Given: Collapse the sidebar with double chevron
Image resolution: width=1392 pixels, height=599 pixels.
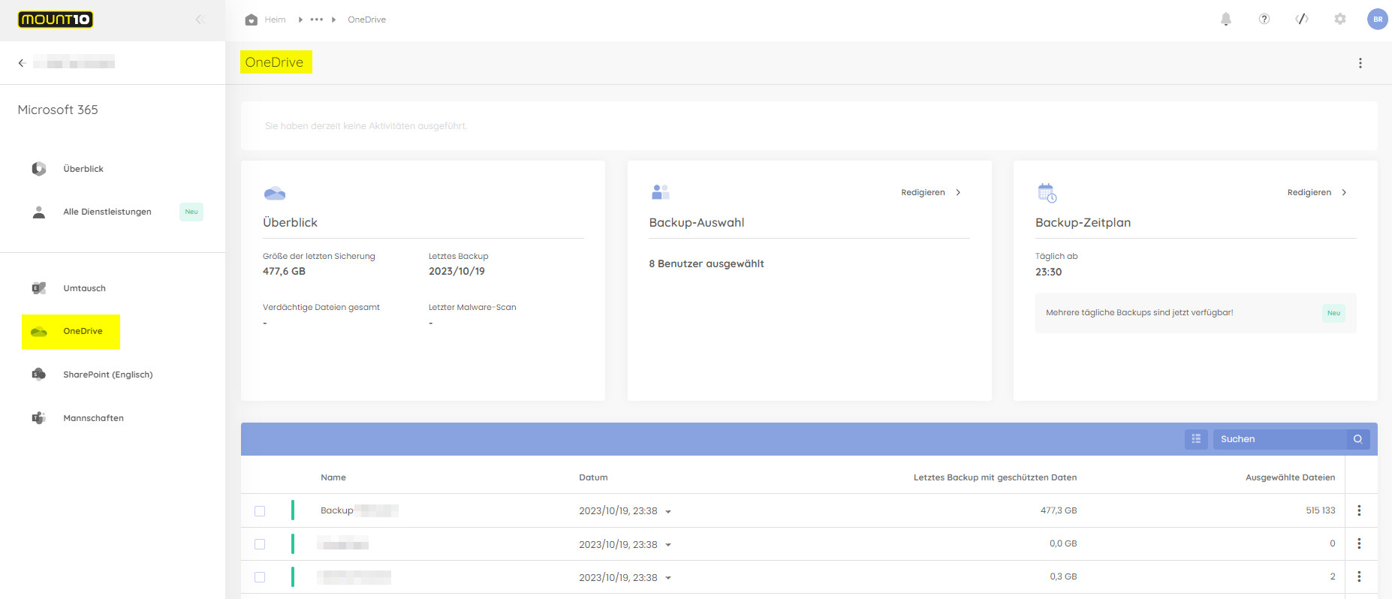Looking at the screenshot, I should pos(200,20).
